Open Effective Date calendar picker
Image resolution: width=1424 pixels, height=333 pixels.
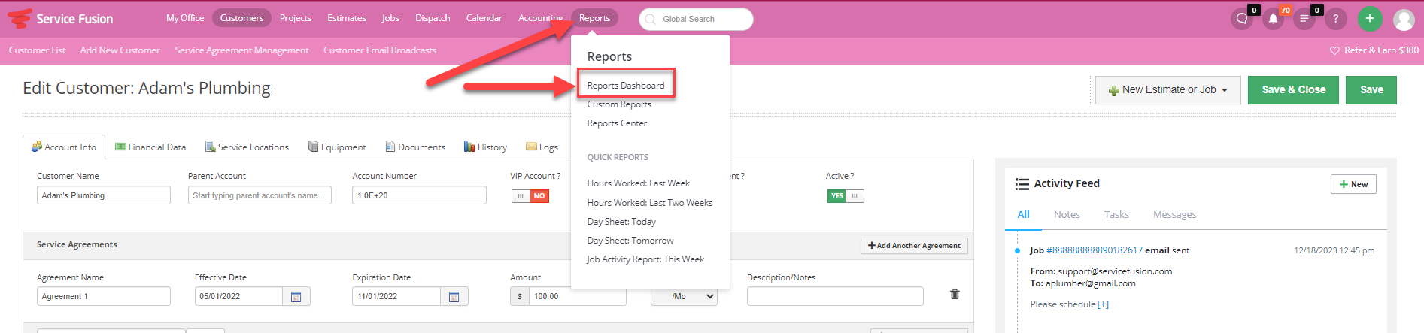tap(296, 296)
